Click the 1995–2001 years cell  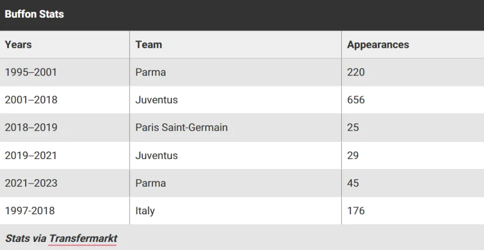point(31,72)
